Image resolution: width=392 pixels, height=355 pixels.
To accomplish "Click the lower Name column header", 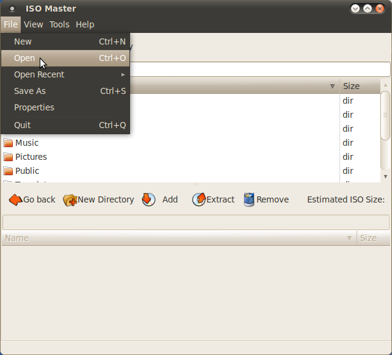I will click(179, 238).
